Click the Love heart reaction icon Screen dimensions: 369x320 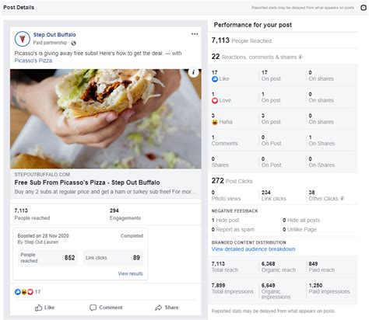tap(215, 100)
